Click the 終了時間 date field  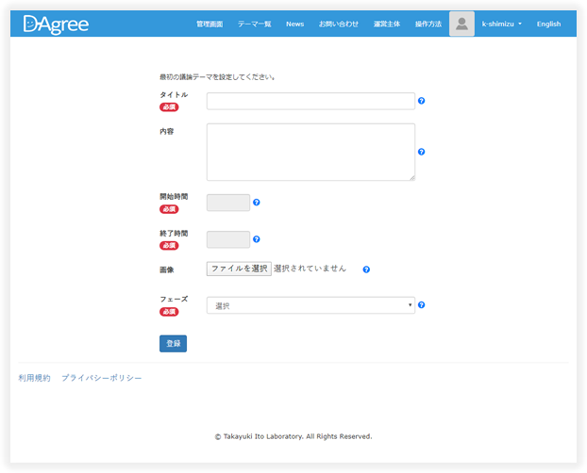point(228,239)
